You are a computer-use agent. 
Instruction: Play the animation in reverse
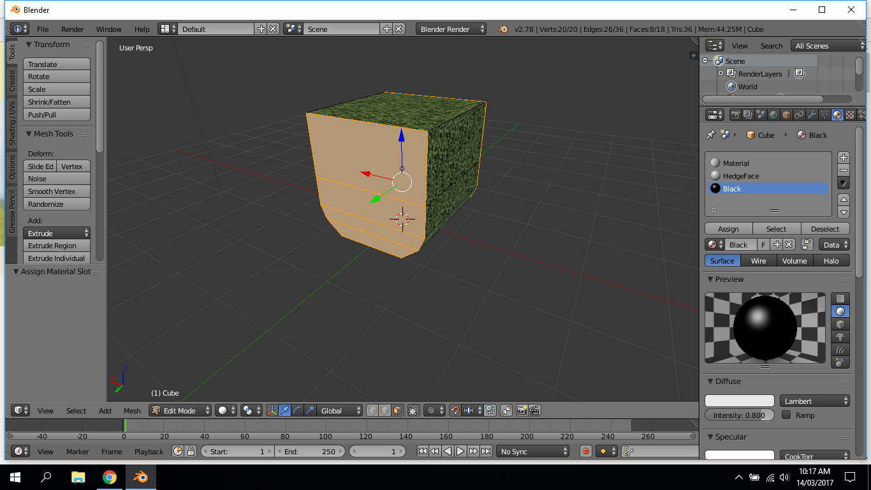point(448,451)
